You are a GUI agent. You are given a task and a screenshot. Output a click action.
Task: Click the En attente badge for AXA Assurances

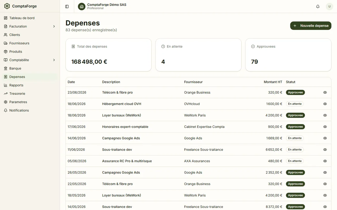(x=295, y=161)
